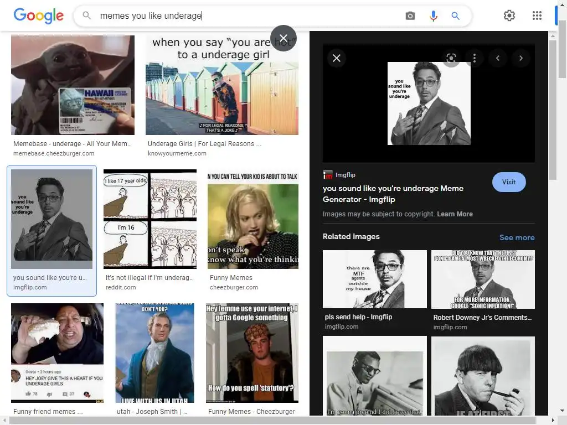Open the Learn More copyright link
This screenshot has width=567, height=425.
[455, 214]
